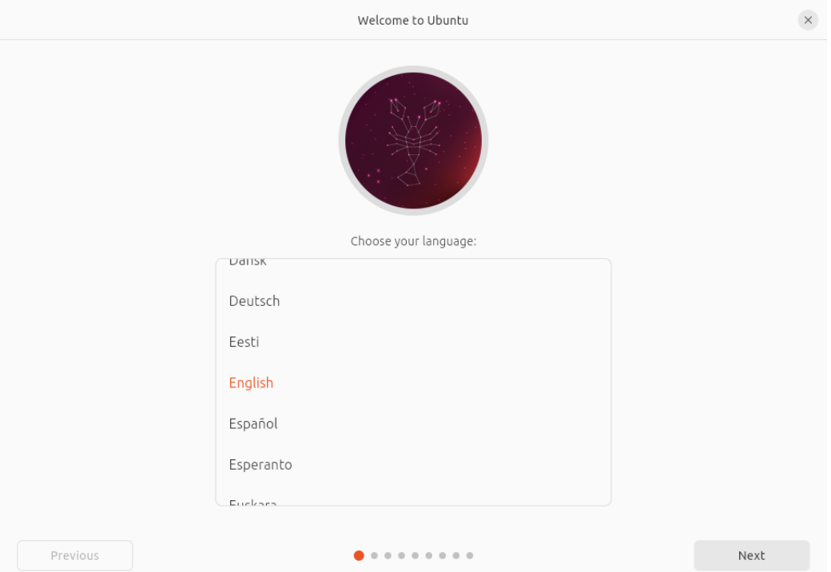The width and height of the screenshot is (831, 572).
Task: Select the highlighted English language option
Action: pyautogui.click(x=251, y=383)
